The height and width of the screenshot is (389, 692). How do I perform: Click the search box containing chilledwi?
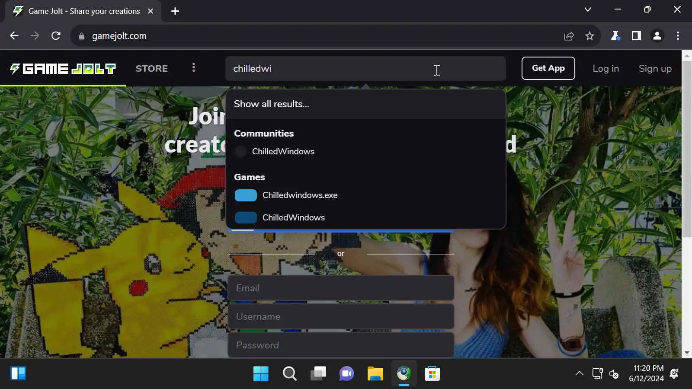click(x=365, y=69)
